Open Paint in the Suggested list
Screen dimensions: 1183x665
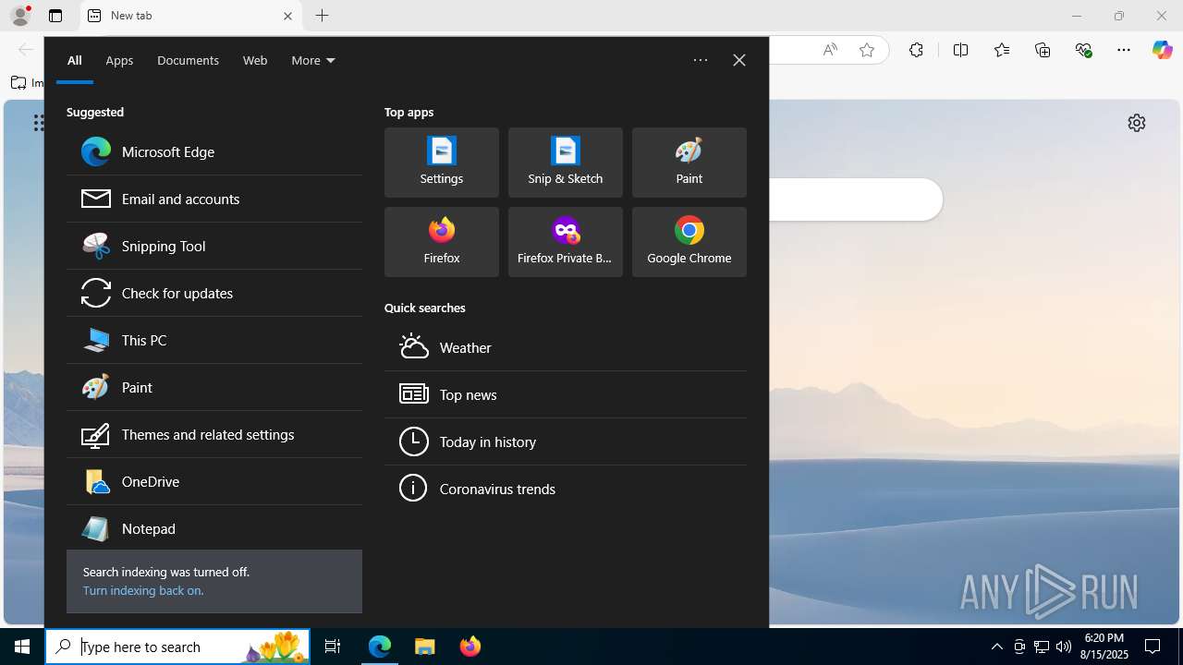(x=213, y=387)
